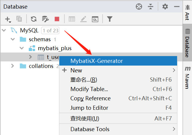
Task: Expand the collations folder node
Action: (x=13, y=66)
